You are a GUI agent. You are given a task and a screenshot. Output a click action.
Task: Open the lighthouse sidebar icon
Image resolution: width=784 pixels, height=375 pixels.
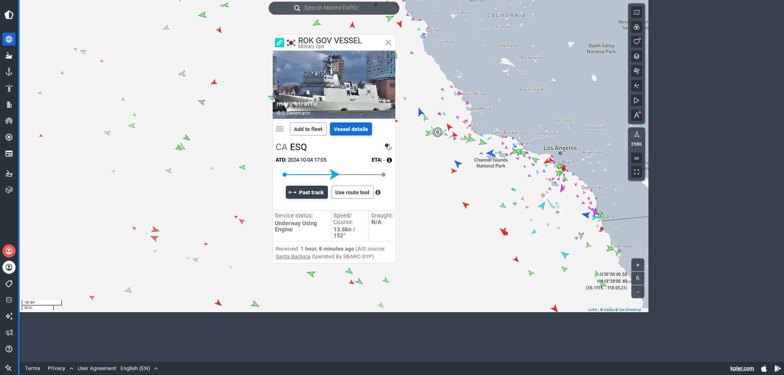pos(9,88)
